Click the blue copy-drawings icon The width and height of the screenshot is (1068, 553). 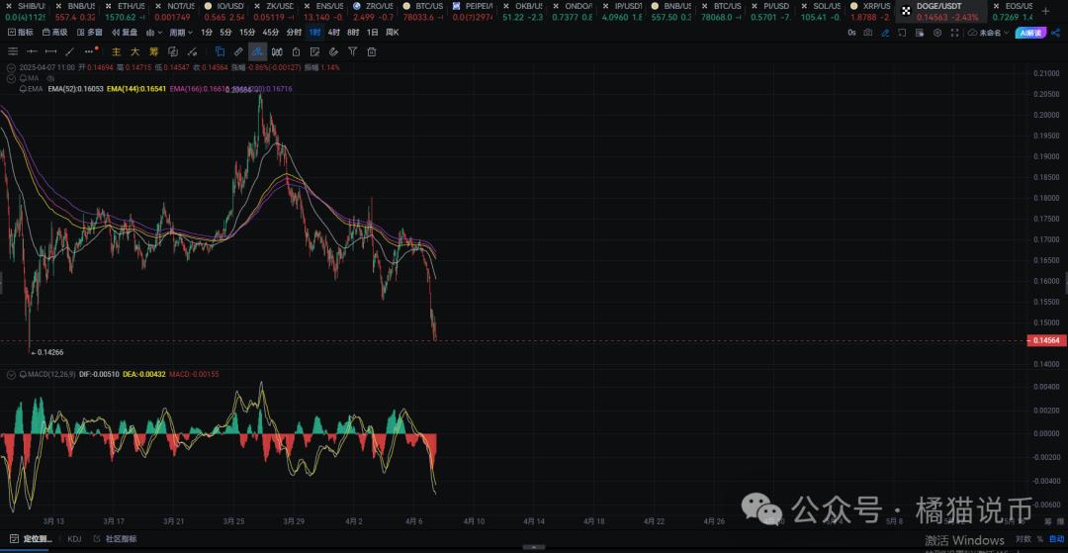(x=220, y=51)
